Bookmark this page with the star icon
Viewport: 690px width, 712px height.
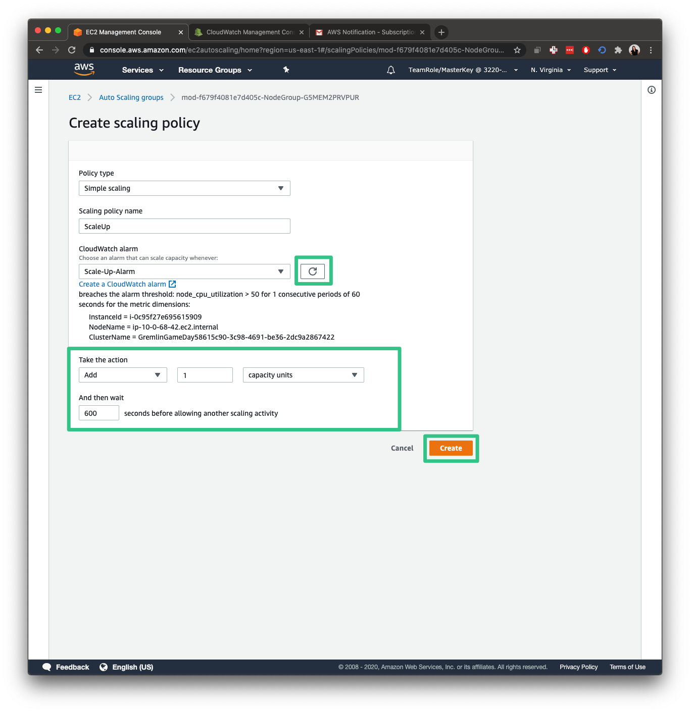(517, 50)
